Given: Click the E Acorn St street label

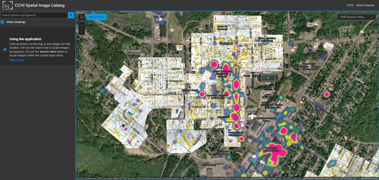Looking at the screenshot, I should click(x=175, y=81).
